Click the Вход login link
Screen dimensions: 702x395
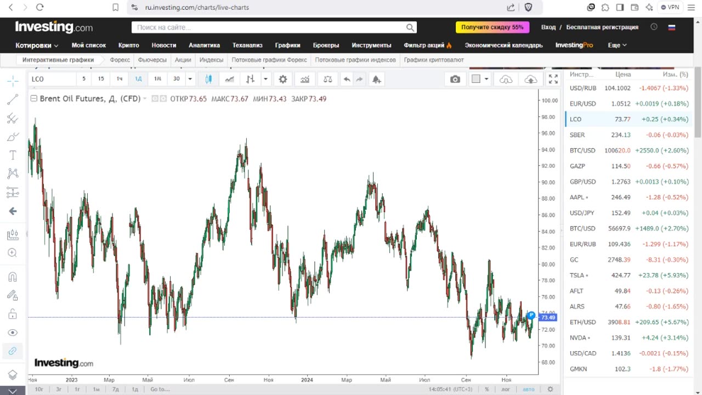pyautogui.click(x=548, y=27)
